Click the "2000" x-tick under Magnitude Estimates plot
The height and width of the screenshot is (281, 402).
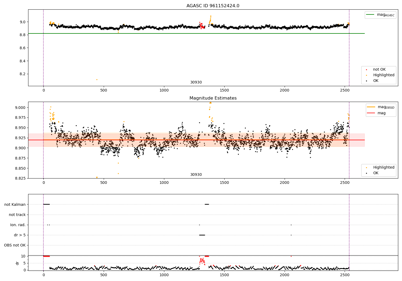(x=285, y=183)
